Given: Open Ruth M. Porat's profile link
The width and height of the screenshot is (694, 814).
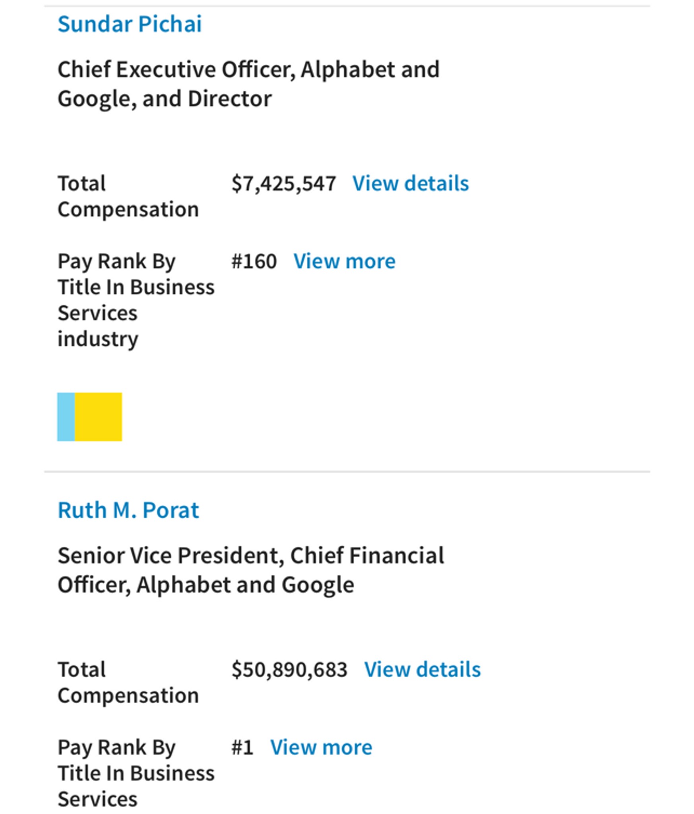Looking at the screenshot, I should click(x=128, y=510).
